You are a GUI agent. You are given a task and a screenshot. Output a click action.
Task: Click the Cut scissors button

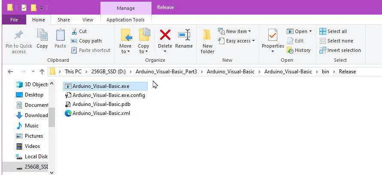79,31
